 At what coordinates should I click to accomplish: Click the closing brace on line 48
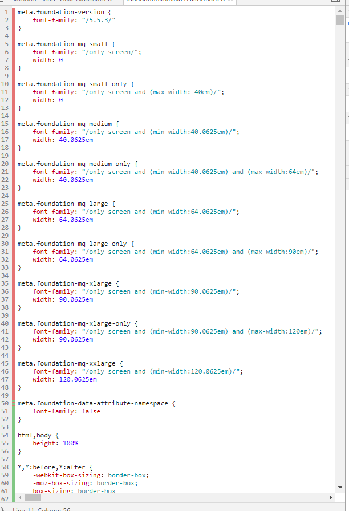19,387
